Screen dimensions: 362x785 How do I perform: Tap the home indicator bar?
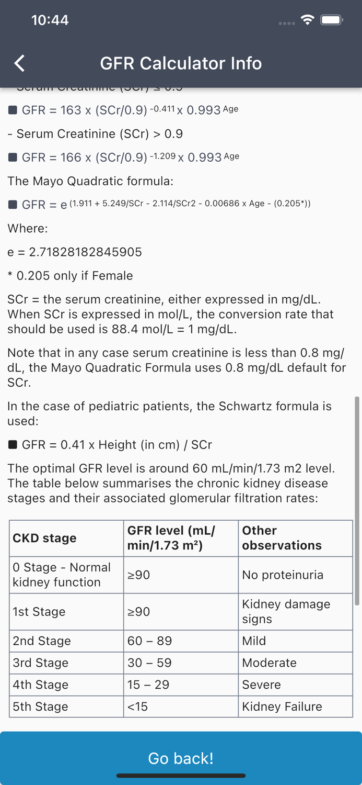181,776
